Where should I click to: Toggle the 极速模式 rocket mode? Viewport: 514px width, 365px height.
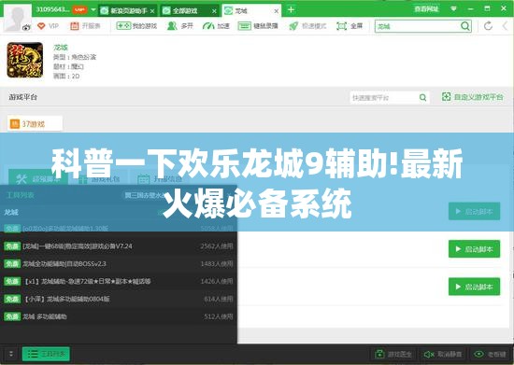click(x=307, y=26)
